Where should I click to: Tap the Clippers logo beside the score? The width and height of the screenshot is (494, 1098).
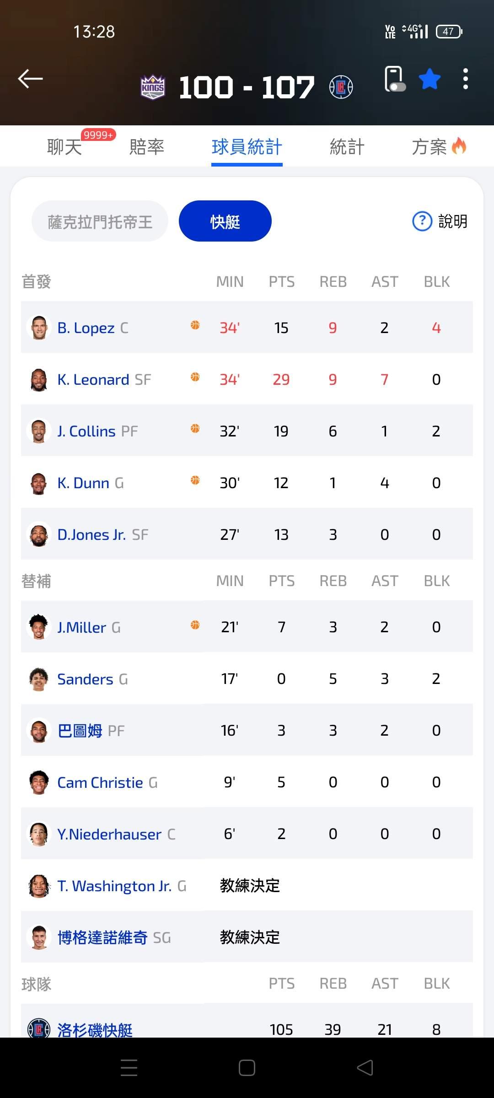[341, 87]
